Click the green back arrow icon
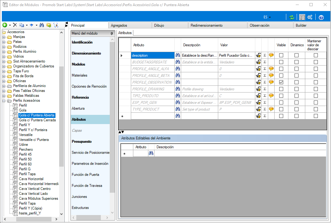 pos(5,25)
